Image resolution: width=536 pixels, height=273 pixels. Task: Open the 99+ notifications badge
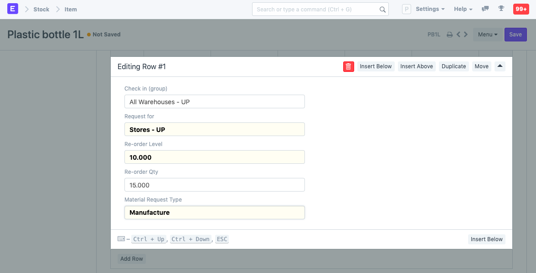(521, 9)
